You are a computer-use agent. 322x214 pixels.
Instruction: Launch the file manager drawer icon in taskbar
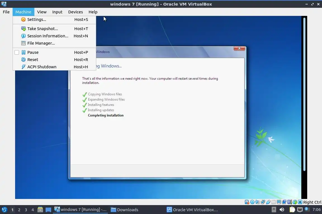(40, 210)
